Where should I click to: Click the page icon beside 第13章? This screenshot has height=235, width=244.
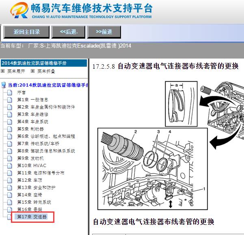coord(10,187)
